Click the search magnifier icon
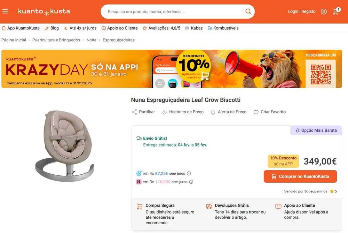348x233 pixels. (248, 11)
